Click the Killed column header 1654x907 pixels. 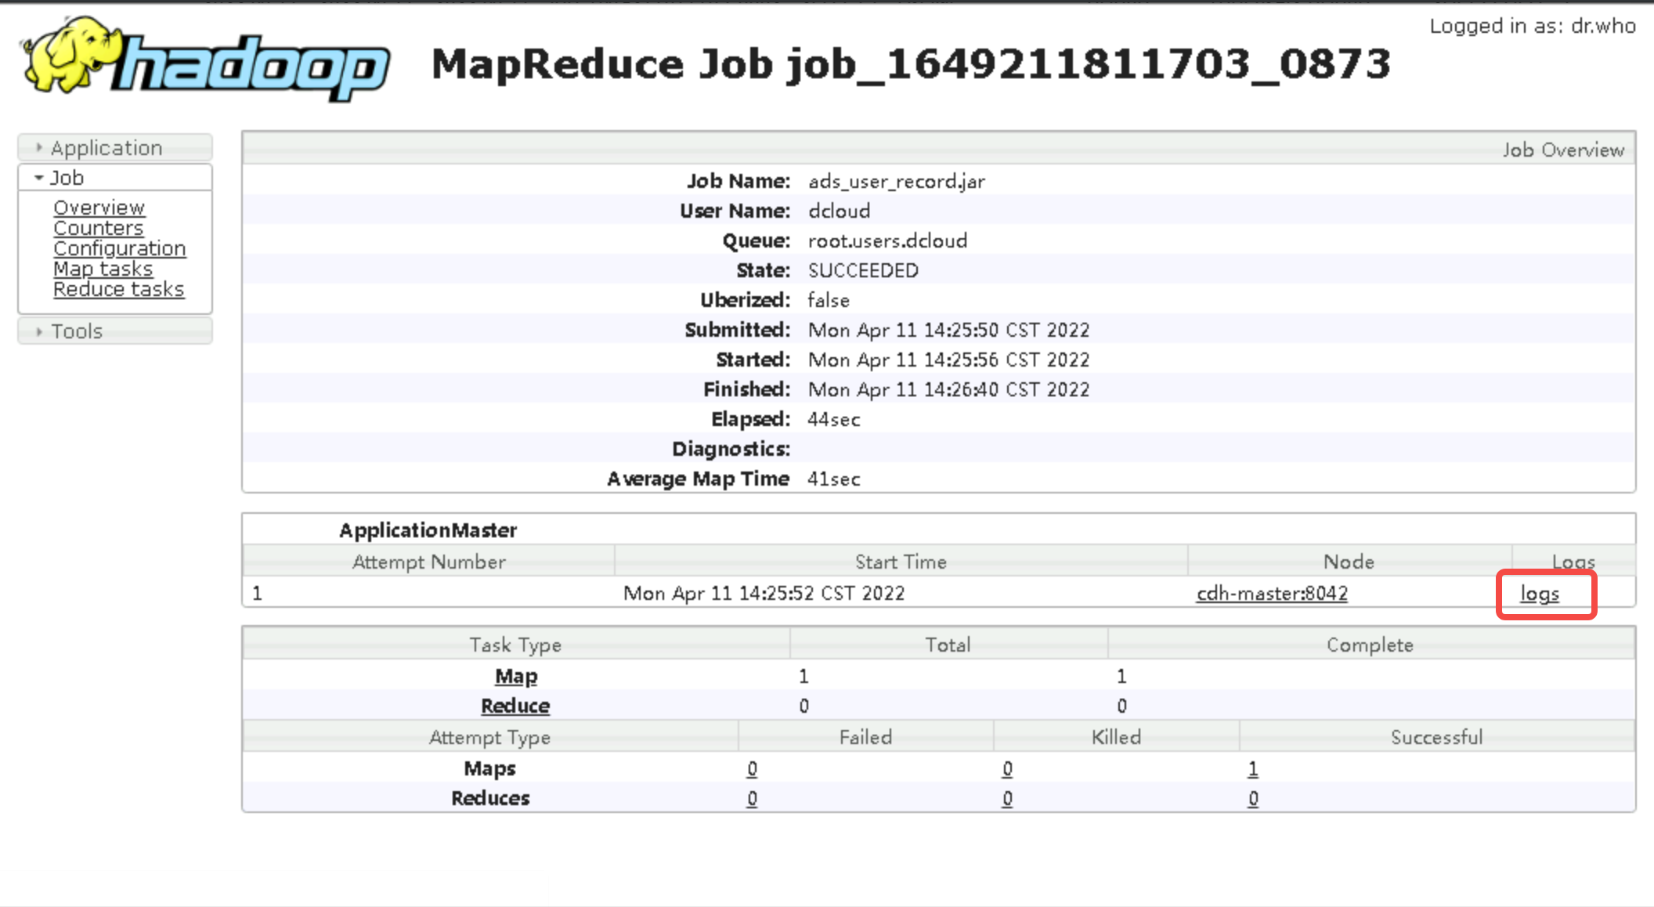pos(1116,737)
